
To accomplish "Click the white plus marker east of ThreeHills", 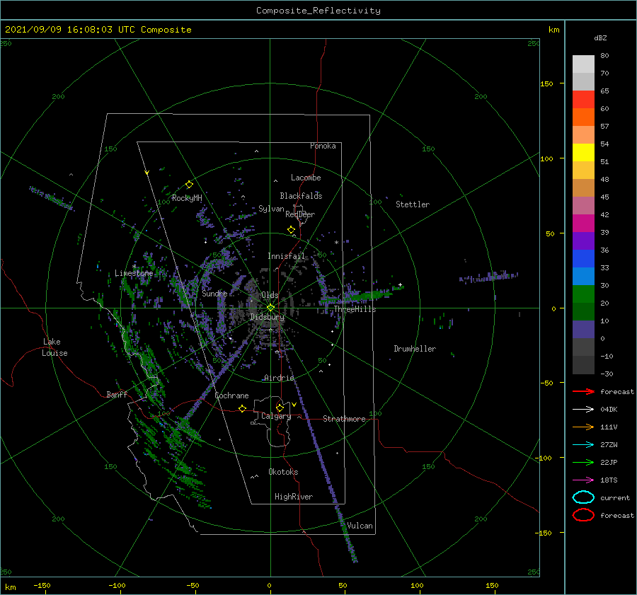I will click(400, 284).
